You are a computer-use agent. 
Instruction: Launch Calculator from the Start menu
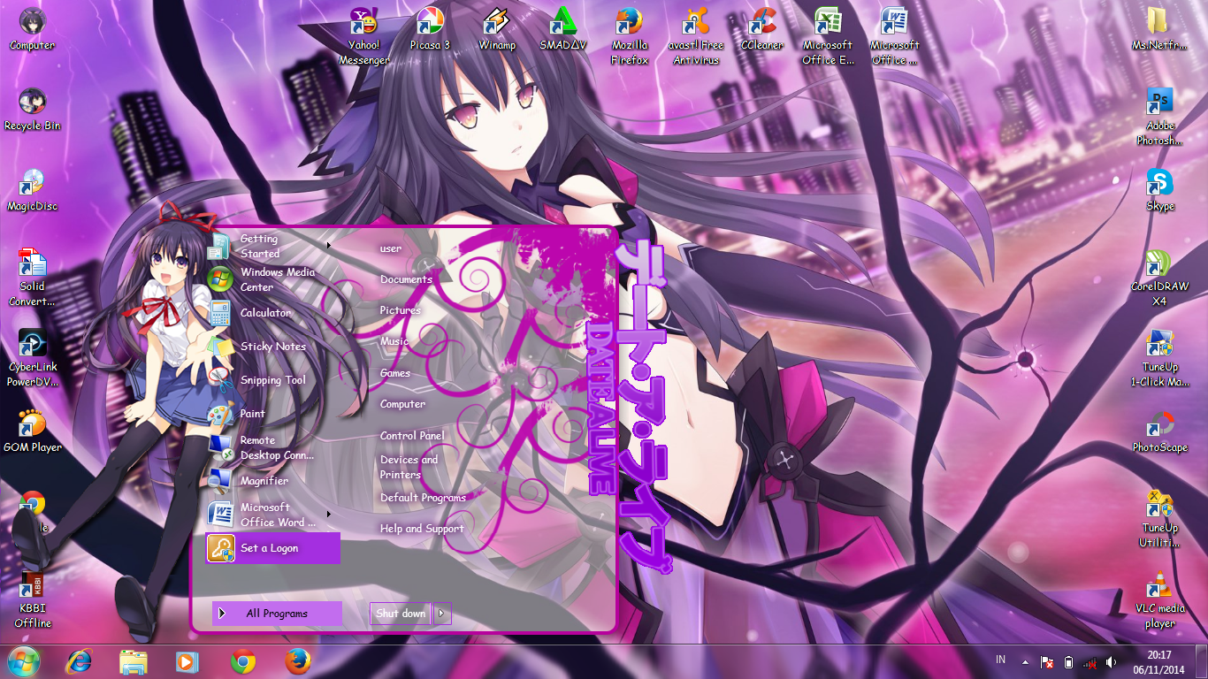[x=272, y=313]
